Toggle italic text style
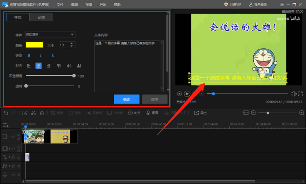 (x=40, y=56)
